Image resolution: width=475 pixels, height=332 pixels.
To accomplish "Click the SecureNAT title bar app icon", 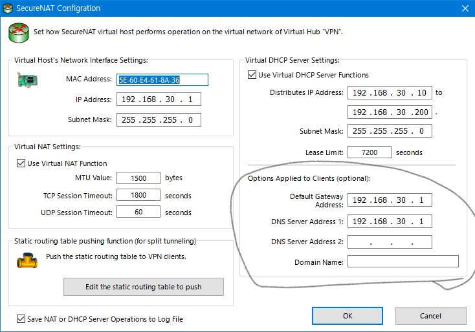I will pos(7,8).
